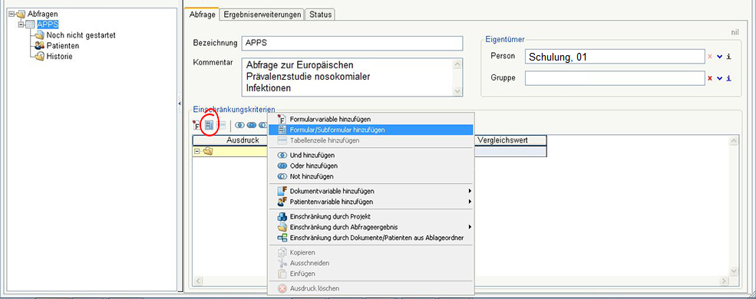Screen dimensions: 756x299
Task: Open the Gruppe selection dropdown arrow
Action: 719,78
